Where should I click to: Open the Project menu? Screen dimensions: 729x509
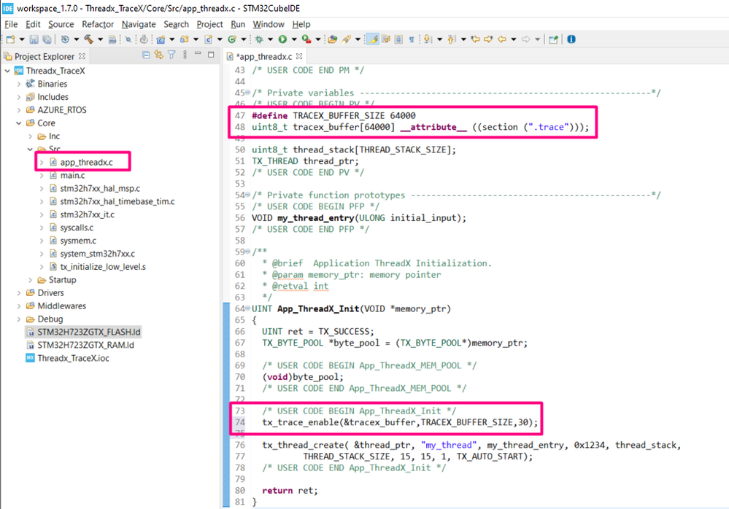click(x=209, y=24)
